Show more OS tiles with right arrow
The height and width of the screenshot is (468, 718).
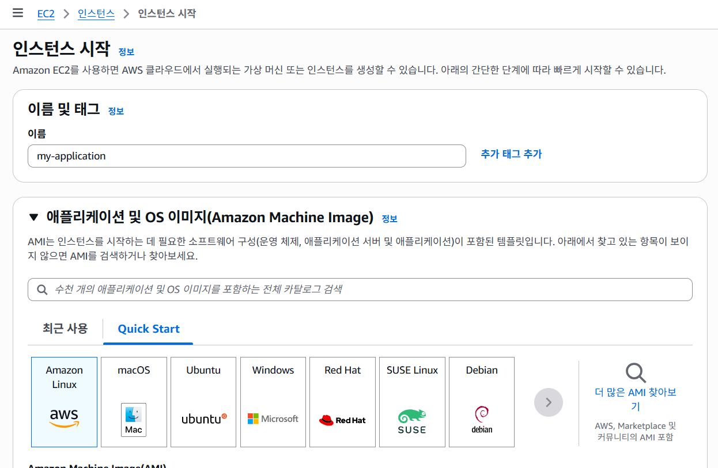(549, 402)
